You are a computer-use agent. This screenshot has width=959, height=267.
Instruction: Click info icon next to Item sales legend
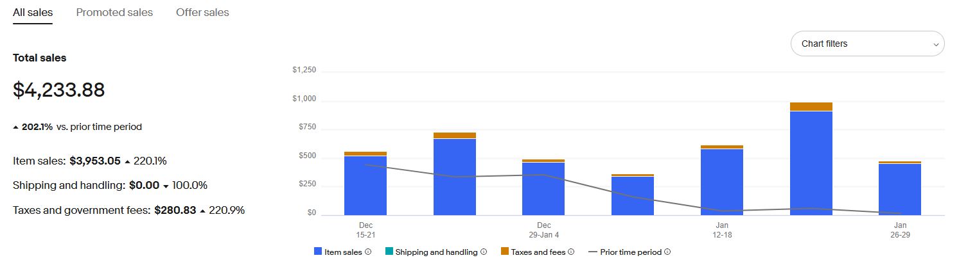(x=368, y=252)
